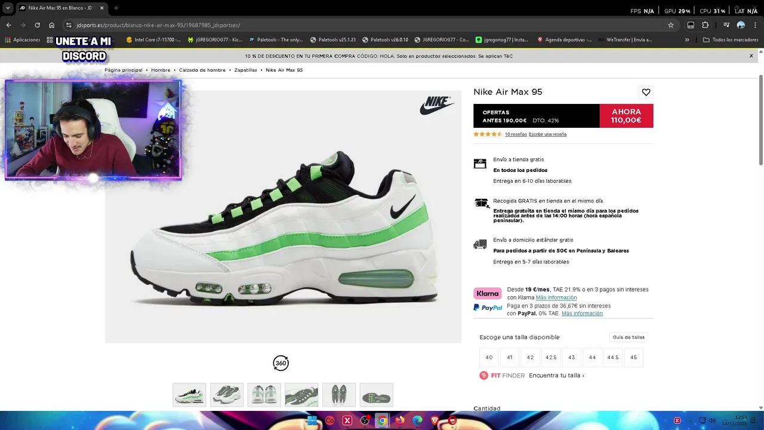Close the discount promo banner
This screenshot has height=430, width=764.
(x=751, y=56)
